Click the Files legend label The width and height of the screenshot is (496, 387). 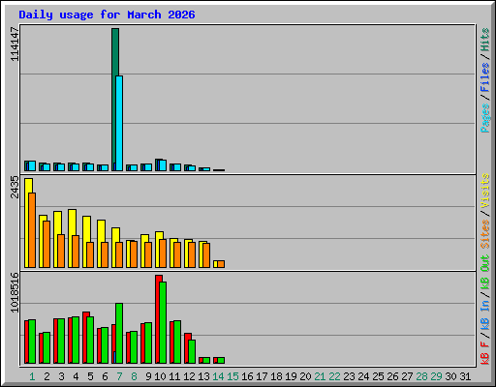pyautogui.click(x=485, y=77)
